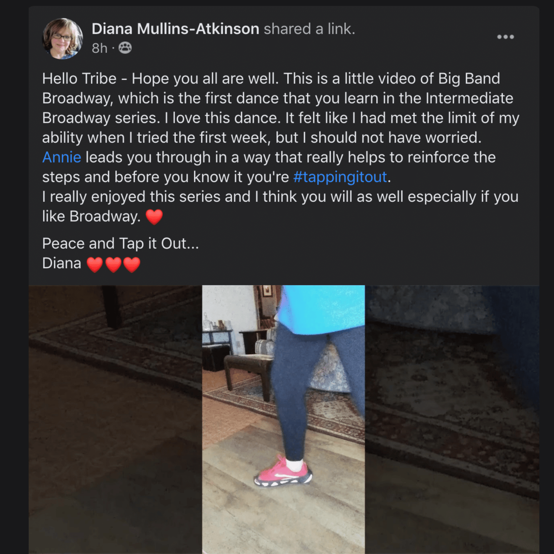Screen dimensions: 554x554
Task: Click the #tappingitout hashtag
Action: [x=340, y=177]
